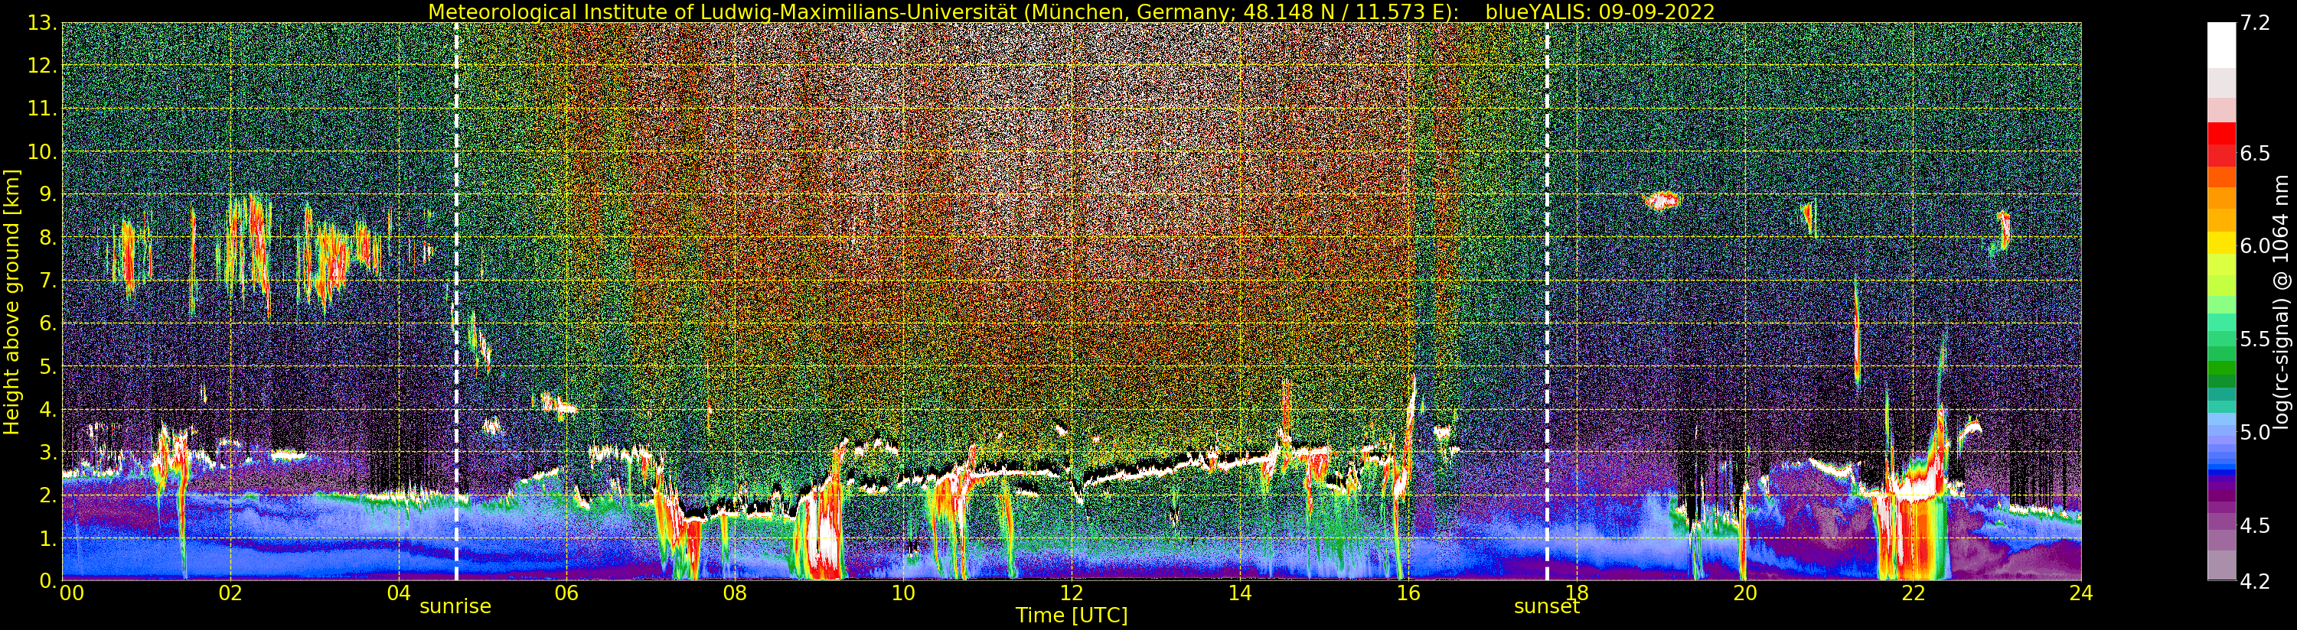Click the colorbar tick label 4.2
2297x630 pixels.
click(2255, 581)
